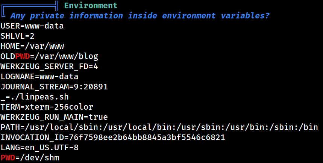
Task: Click the USER=www-data line
Action: [x=32, y=26]
